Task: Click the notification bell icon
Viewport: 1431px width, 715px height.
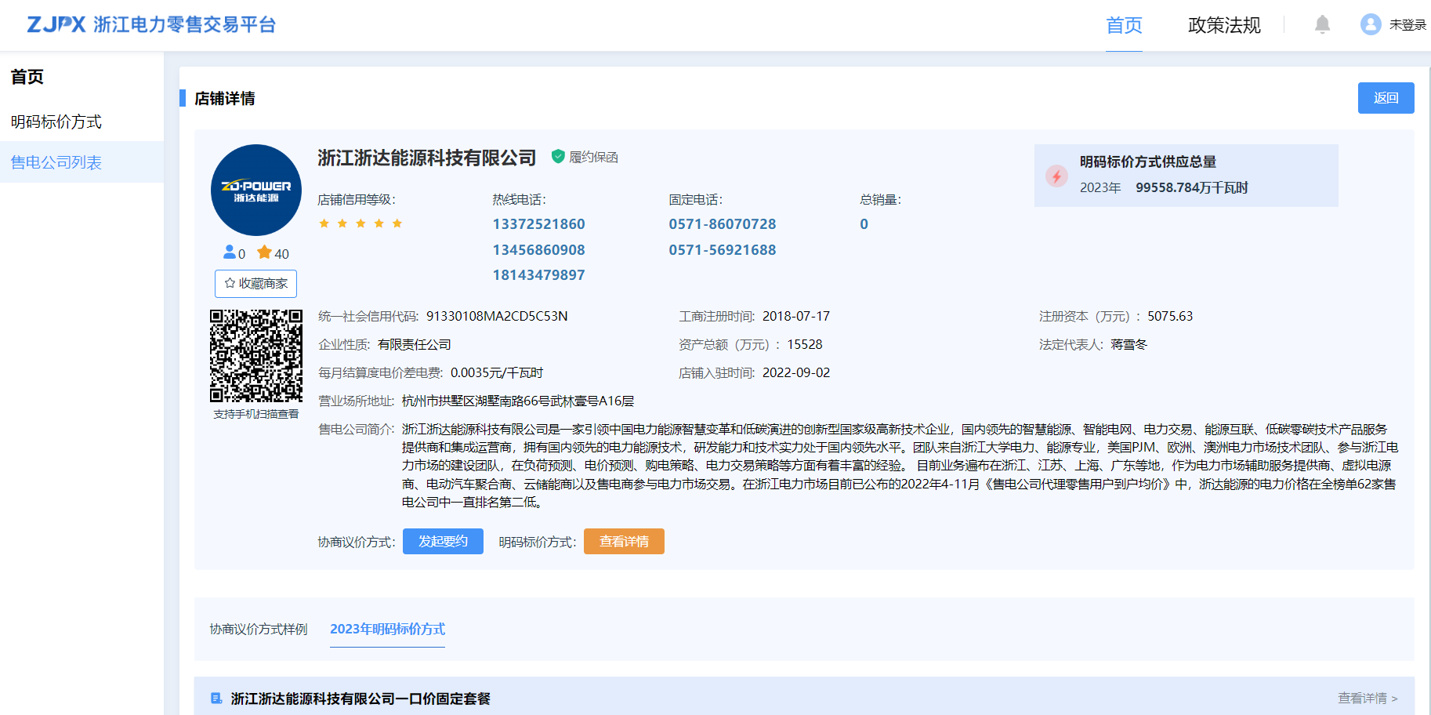Action: coord(1322,25)
